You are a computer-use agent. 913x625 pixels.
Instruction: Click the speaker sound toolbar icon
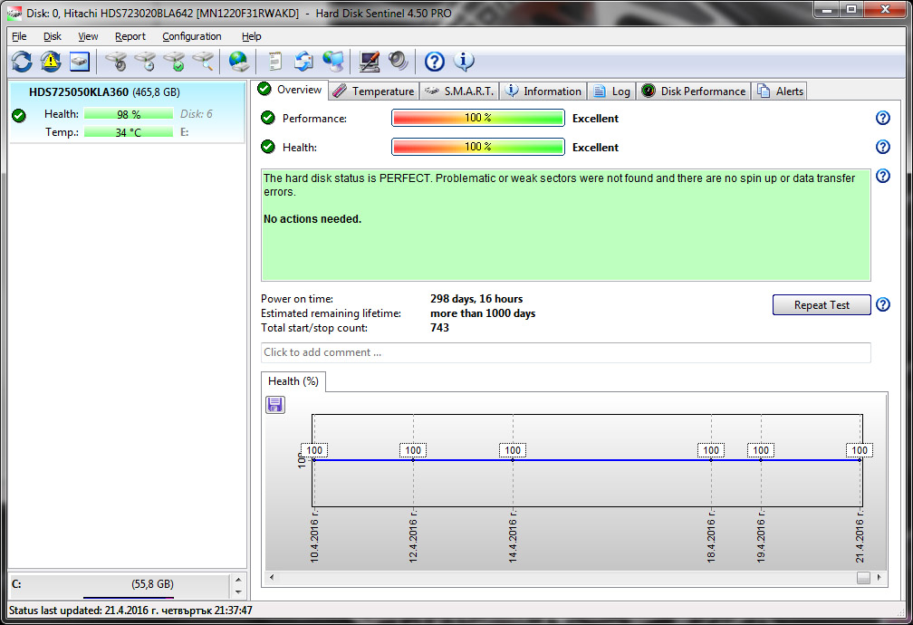point(399,61)
